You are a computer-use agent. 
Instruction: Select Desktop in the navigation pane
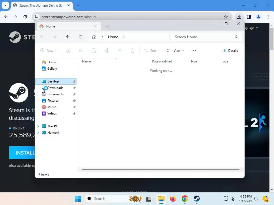56,81
